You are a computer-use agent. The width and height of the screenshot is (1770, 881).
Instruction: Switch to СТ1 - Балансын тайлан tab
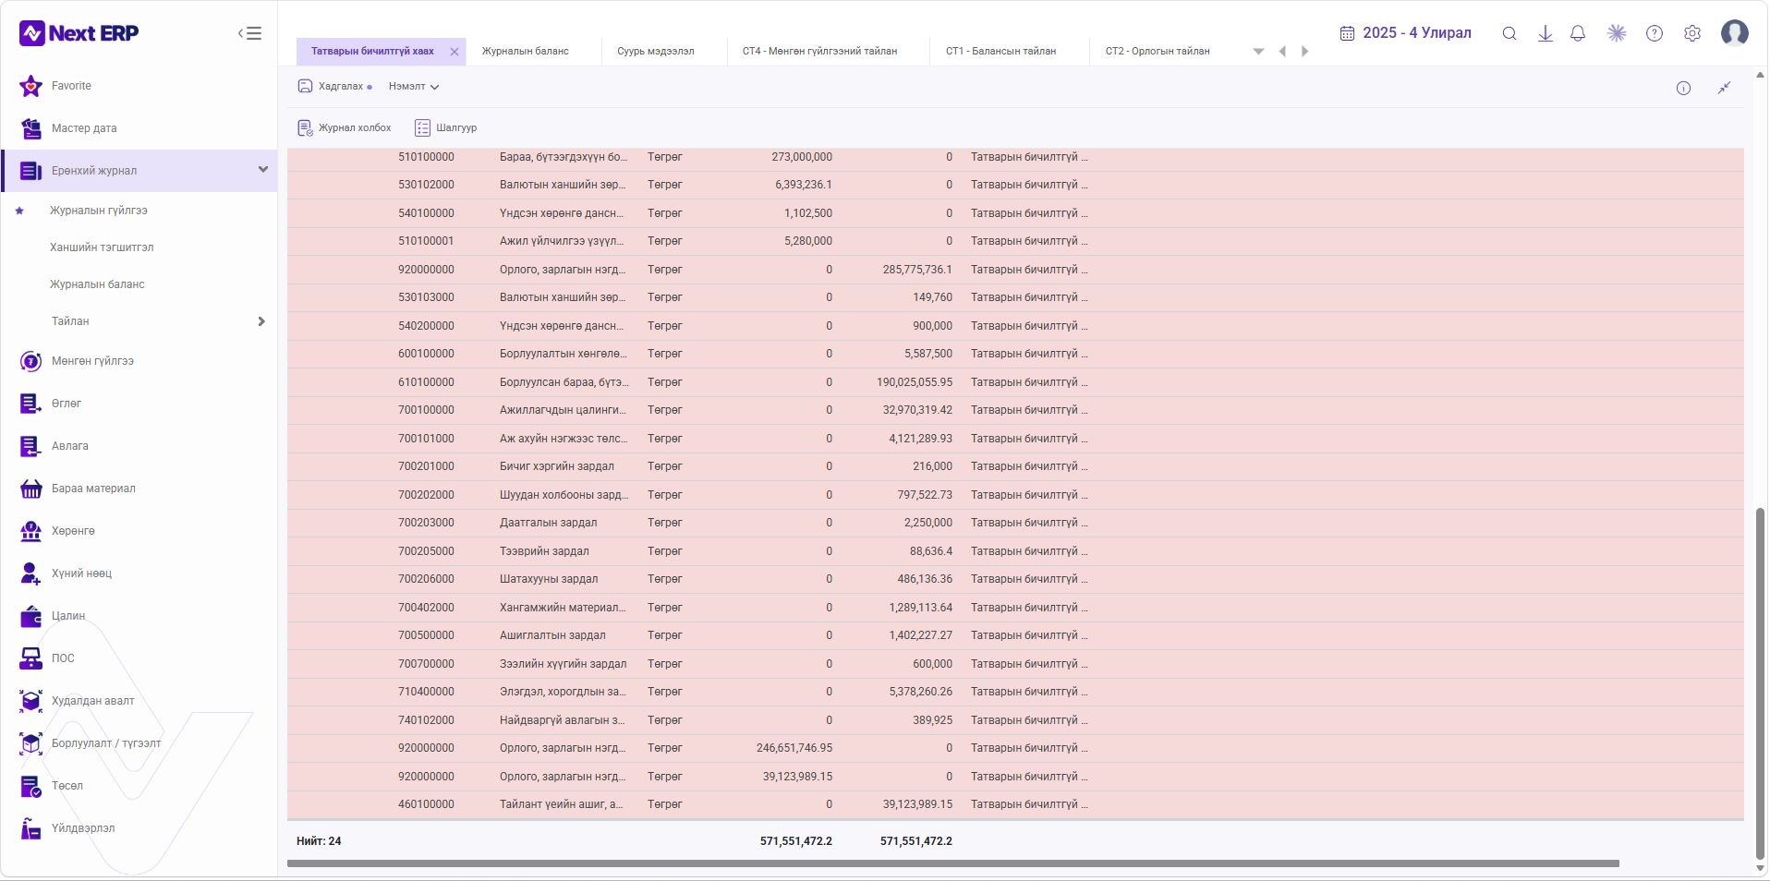pos(1000,52)
